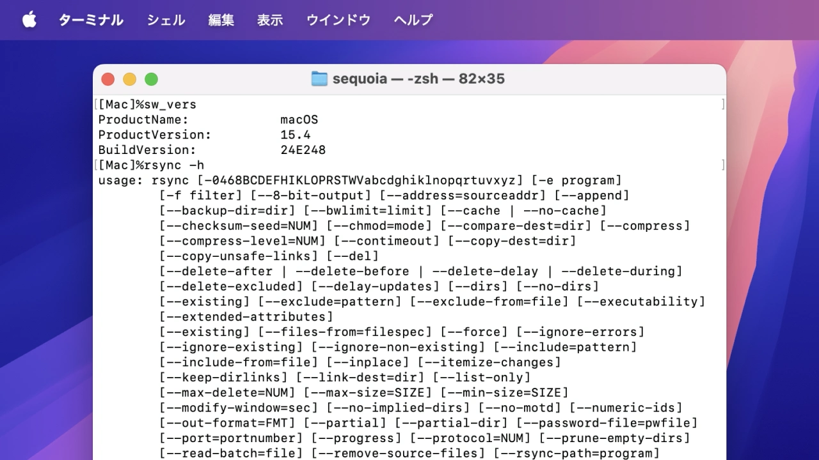
Task: Close the Terminal window with red button
Action: 108,79
